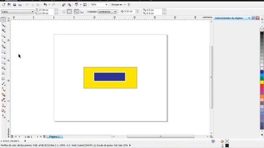
Task: Click the vertical canvas scrollbar thumb
Action: click(211, 77)
